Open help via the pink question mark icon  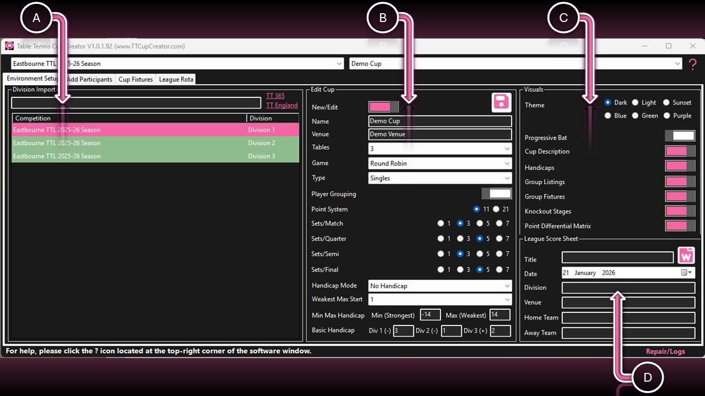tap(693, 64)
